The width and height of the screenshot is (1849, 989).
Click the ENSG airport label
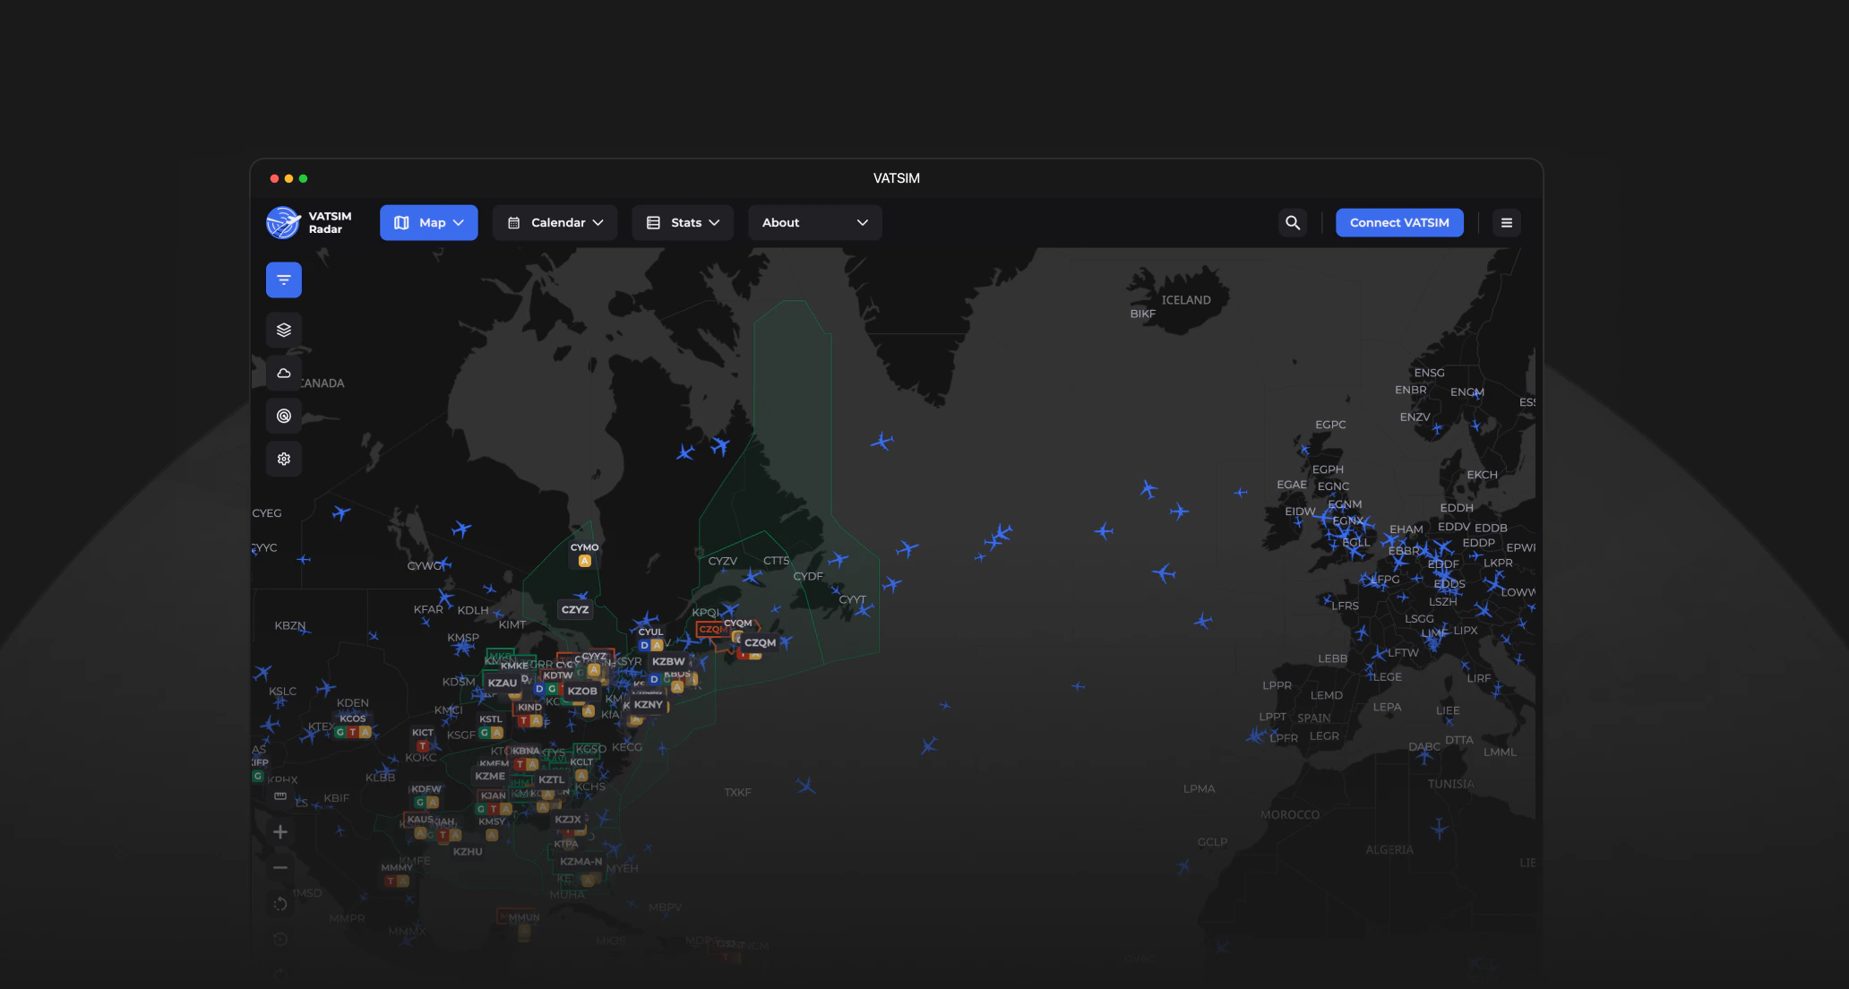pyautogui.click(x=1429, y=373)
